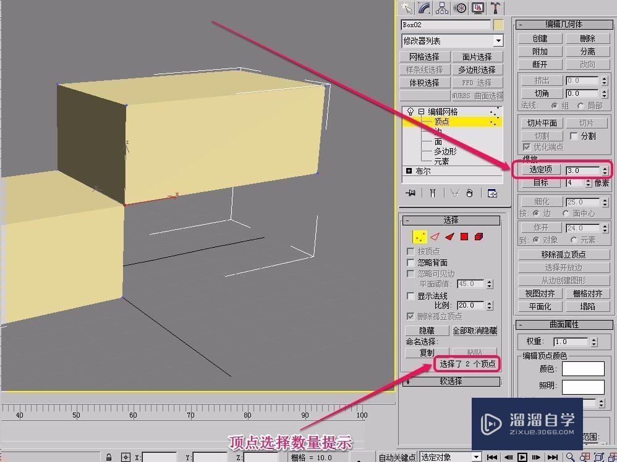Click absolute transform mode icon beside X field
Image resolution: width=617 pixels, height=462 pixels.
[126, 457]
